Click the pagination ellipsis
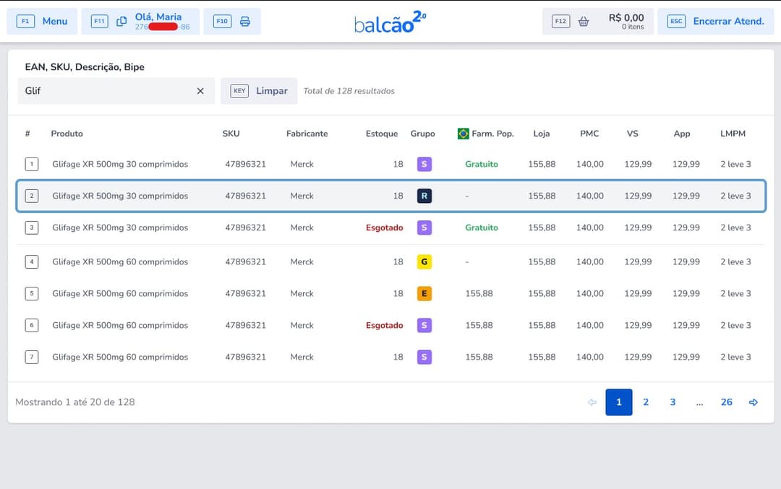781x489 pixels. 700,403
